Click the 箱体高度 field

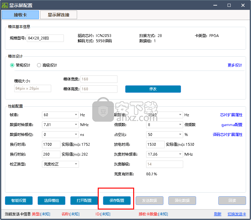click(x=99, y=89)
